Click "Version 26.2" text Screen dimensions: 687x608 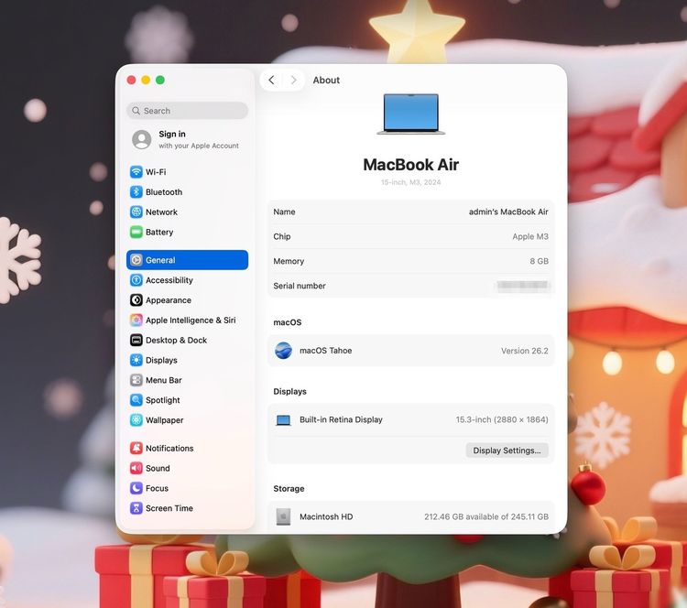(525, 351)
